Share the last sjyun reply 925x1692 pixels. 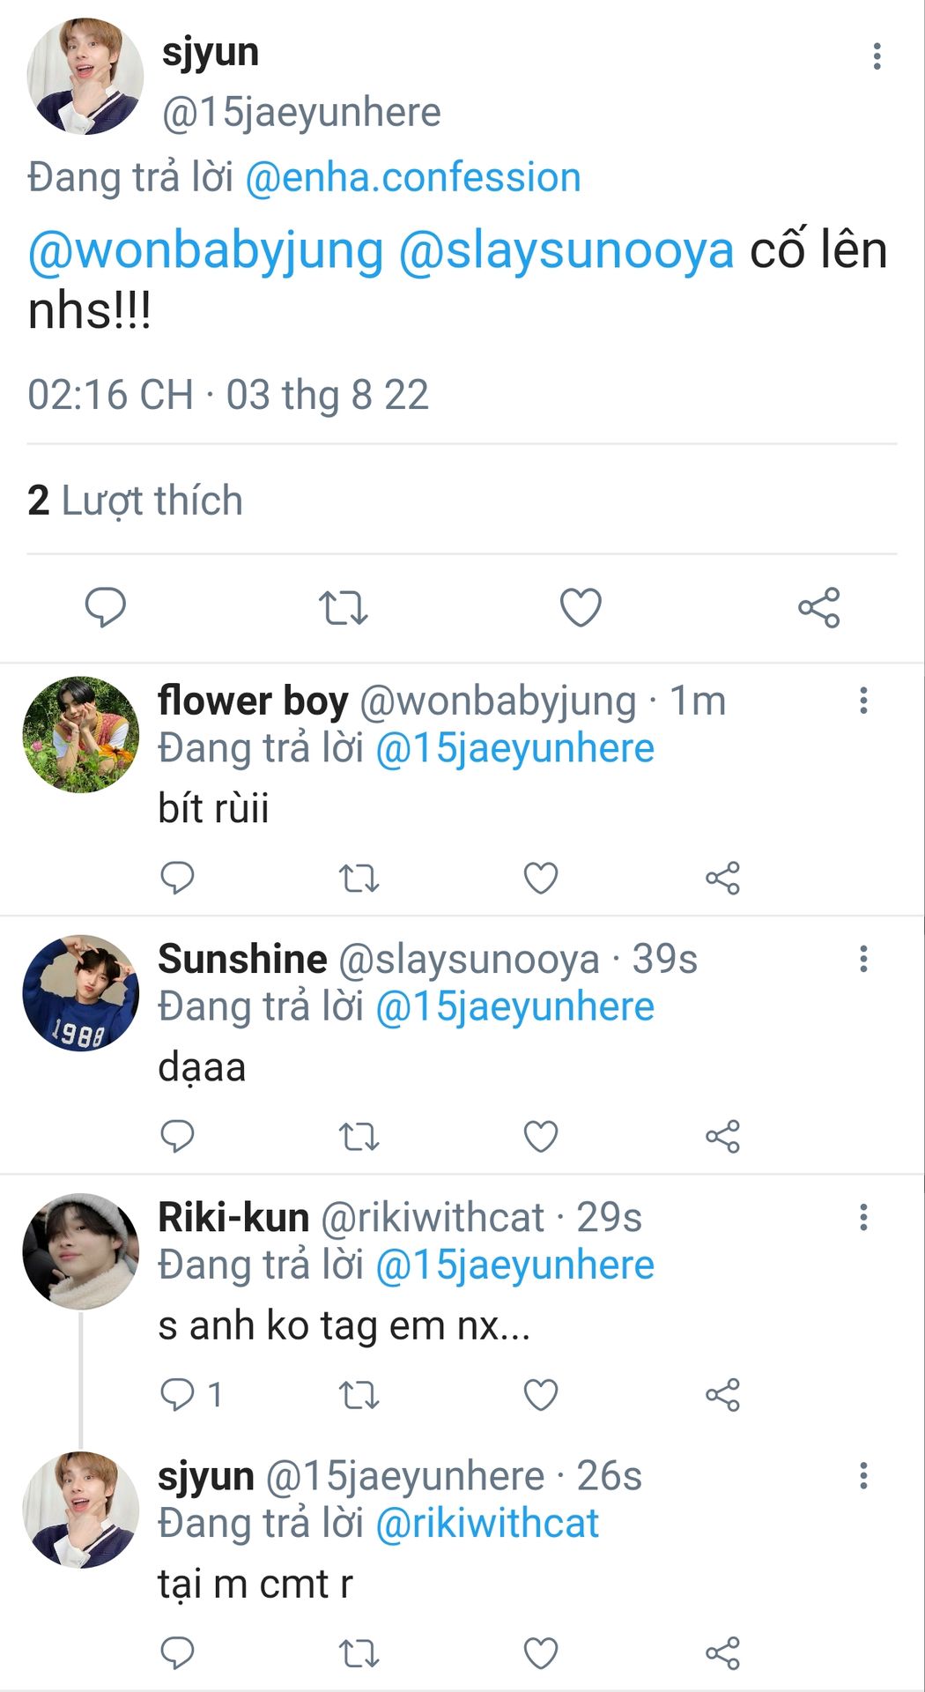[722, 1653]
